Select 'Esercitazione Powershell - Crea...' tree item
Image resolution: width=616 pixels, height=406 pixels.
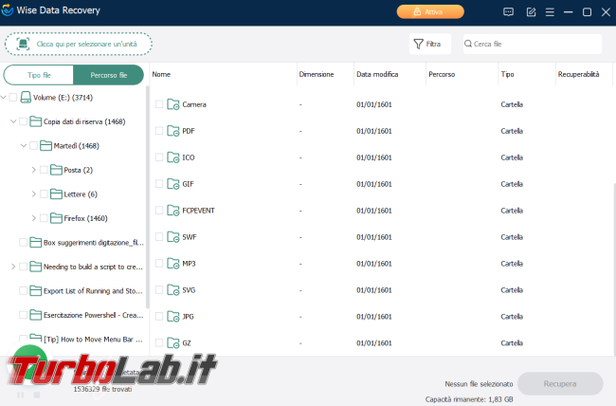tap(94, 315)
